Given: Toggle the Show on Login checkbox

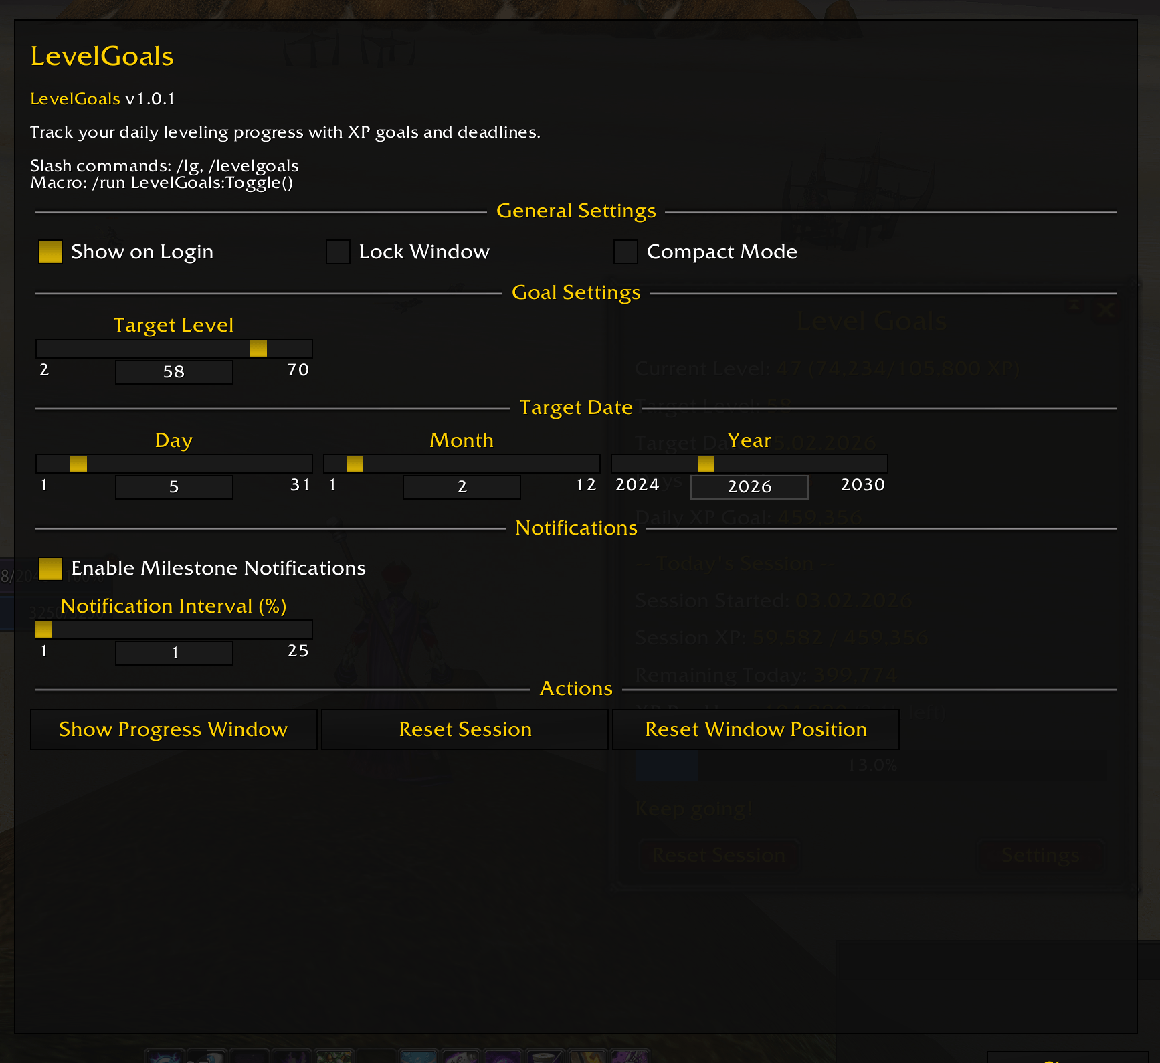Looking at the screenshot, I should 50,252.
